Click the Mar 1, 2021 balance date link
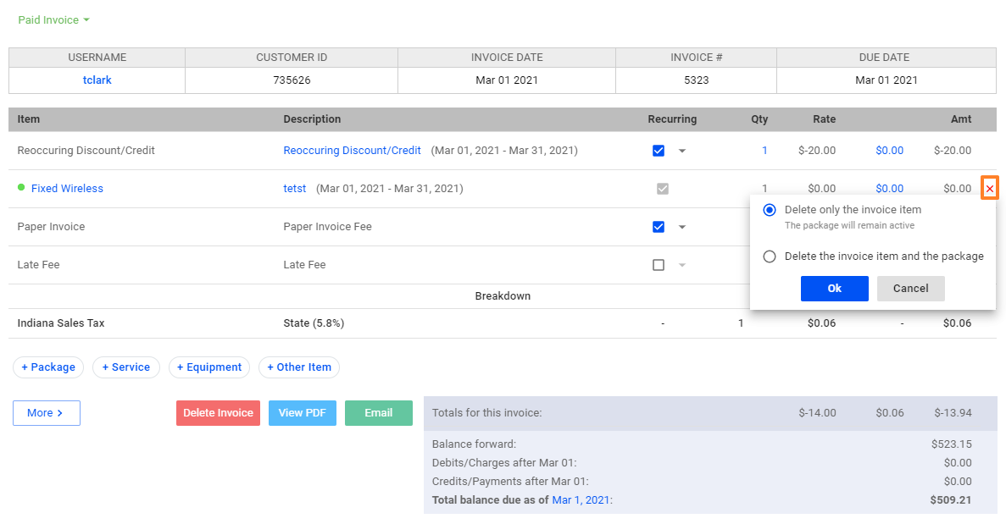Viewport: 1006px width, 524px height. click(x=581, y=499)
